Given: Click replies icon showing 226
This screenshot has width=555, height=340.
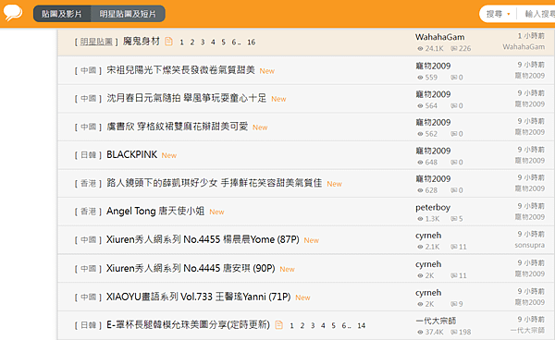Looking at the screenshot, I should tap(454, 48).
